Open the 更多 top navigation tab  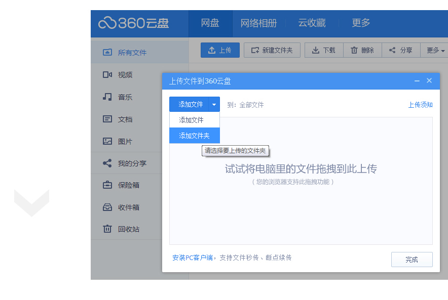pos(361,23)
